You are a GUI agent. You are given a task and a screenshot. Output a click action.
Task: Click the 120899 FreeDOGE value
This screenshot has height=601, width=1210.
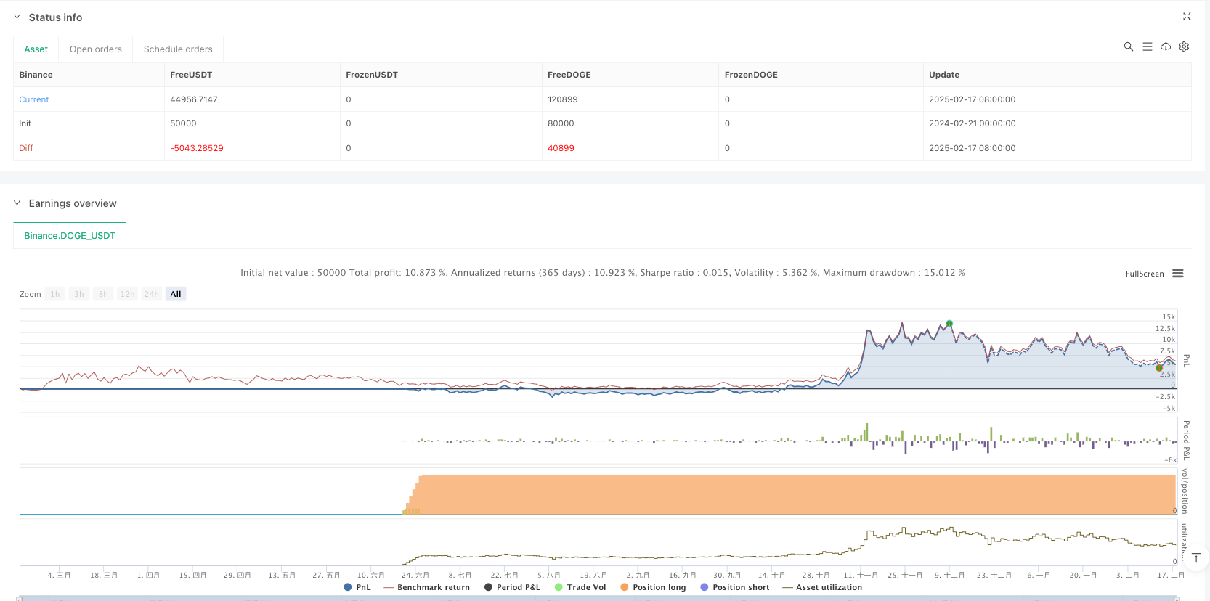coord(563,99)
